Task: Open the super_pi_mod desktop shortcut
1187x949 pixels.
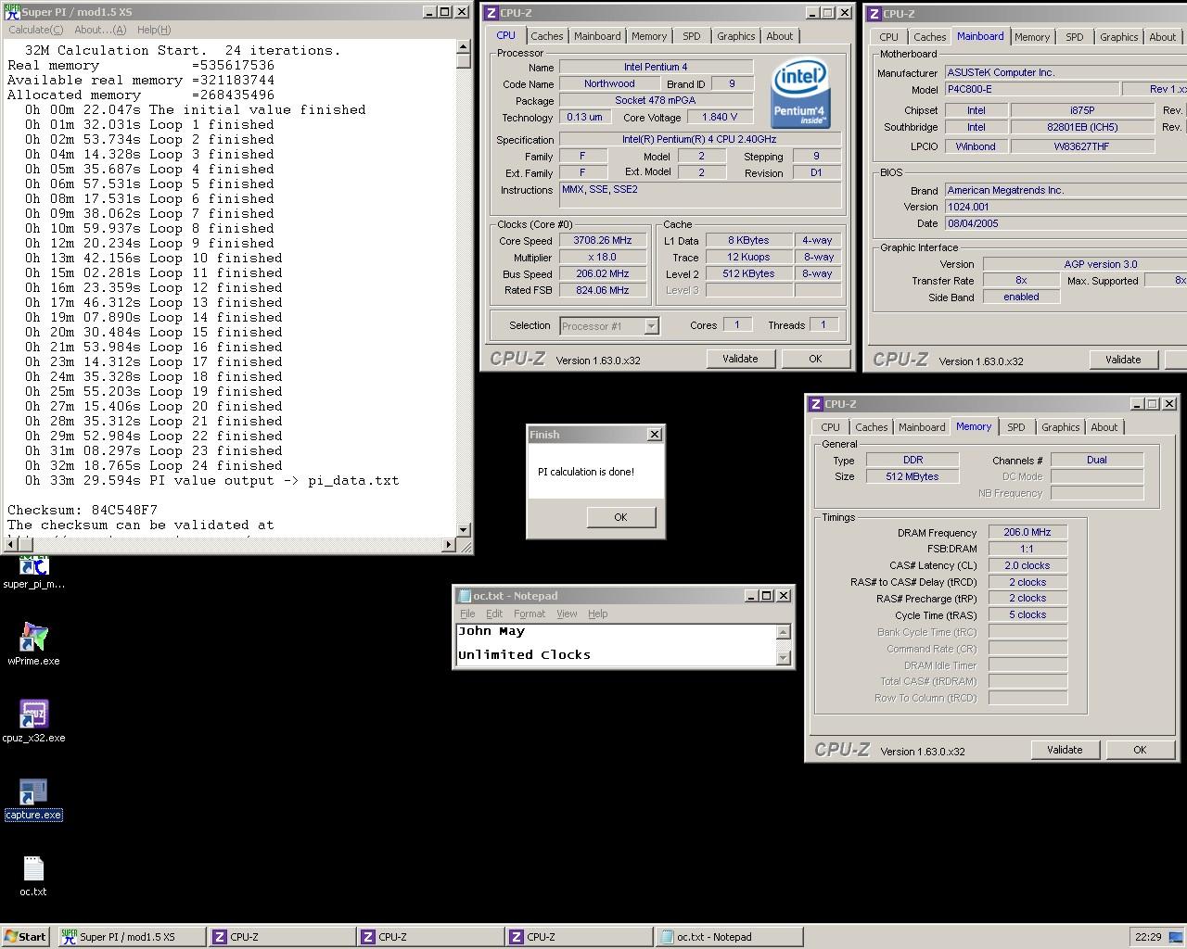Action: [x=33, y=570]
